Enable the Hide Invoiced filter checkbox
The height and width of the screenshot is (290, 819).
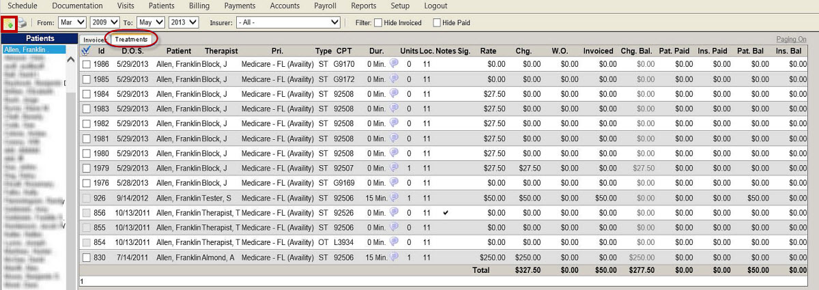(378, 23)
